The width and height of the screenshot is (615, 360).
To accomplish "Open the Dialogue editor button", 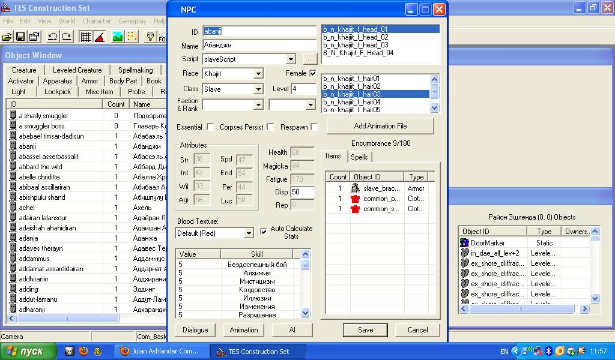I will 195,330.
